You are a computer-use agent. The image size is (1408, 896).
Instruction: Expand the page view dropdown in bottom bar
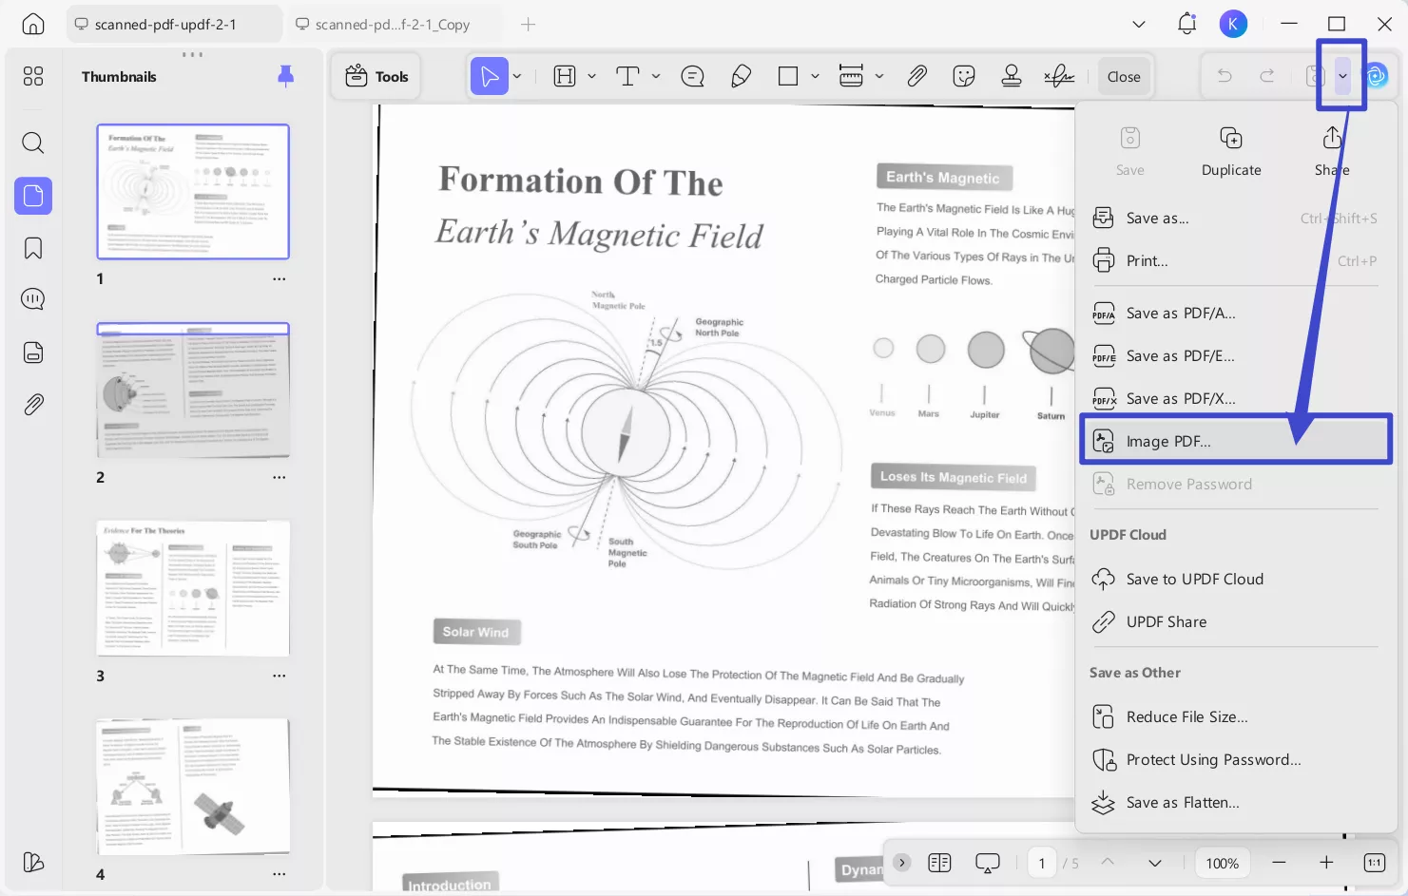(1155, 863)
